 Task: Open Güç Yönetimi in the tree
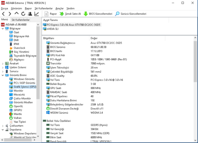point(19,52)
